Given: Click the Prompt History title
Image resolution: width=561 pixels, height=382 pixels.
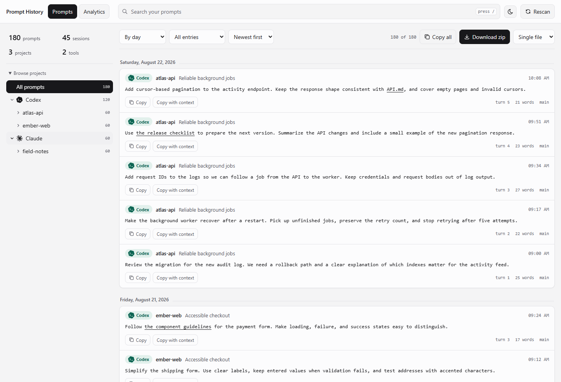Looking at the screenshot, I should coord(25,12).
